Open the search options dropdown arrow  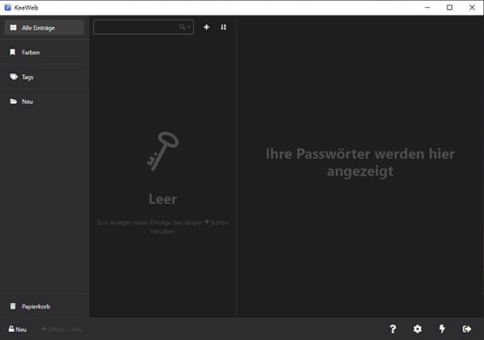click(189, 27)
